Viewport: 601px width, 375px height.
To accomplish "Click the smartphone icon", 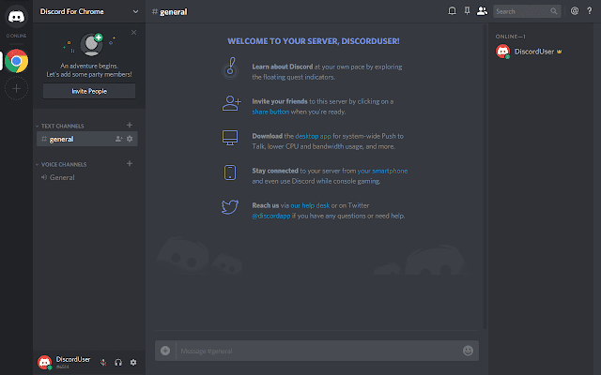I will pos(230,172).
